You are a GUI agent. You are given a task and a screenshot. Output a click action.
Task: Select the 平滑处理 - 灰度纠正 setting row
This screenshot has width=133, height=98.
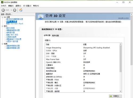82,86
